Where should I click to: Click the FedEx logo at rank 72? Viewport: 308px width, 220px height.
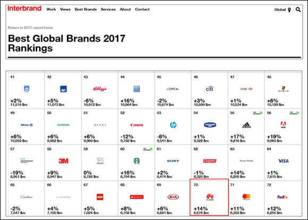[x=283, y=197]
